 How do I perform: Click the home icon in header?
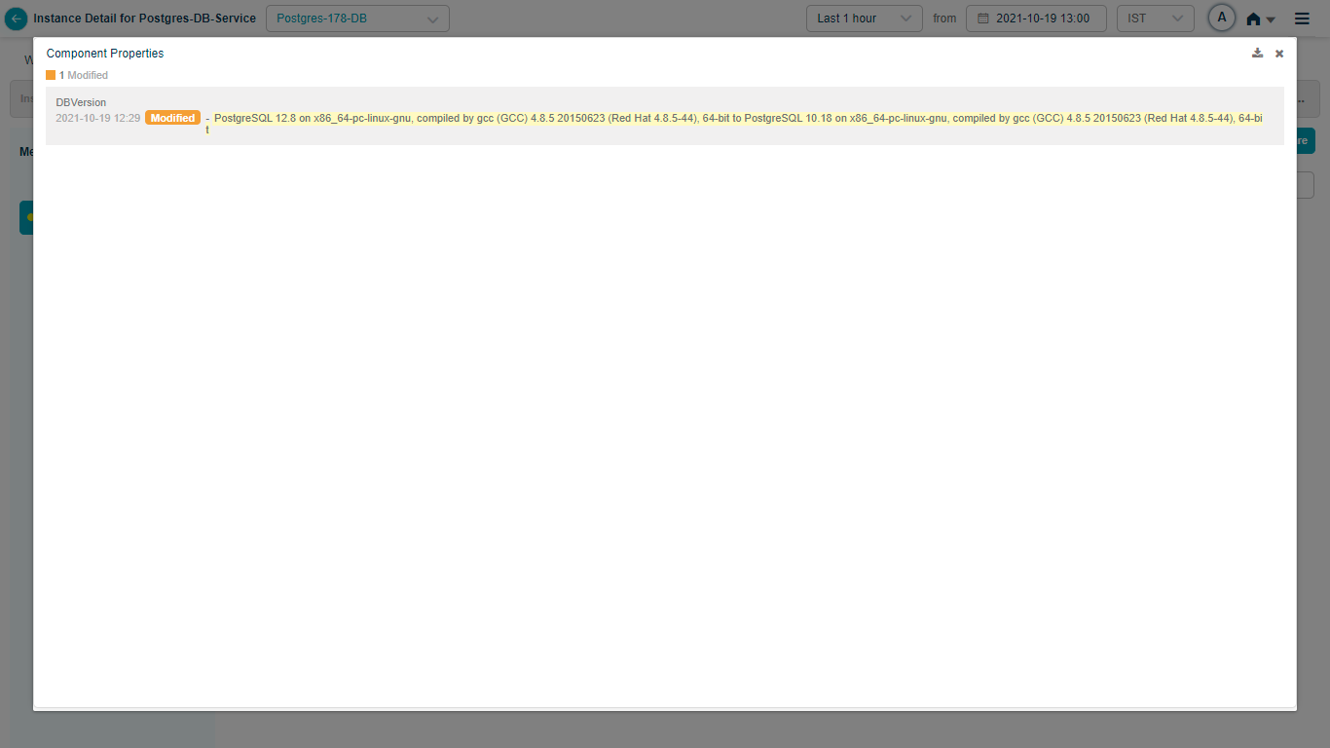pyautogui.click(x=1253, y=19)
